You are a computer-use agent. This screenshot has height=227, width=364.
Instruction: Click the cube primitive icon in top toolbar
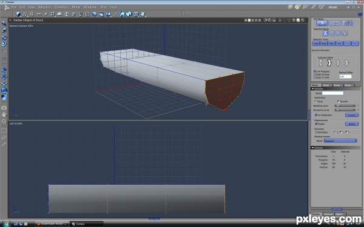coord(18,14)
